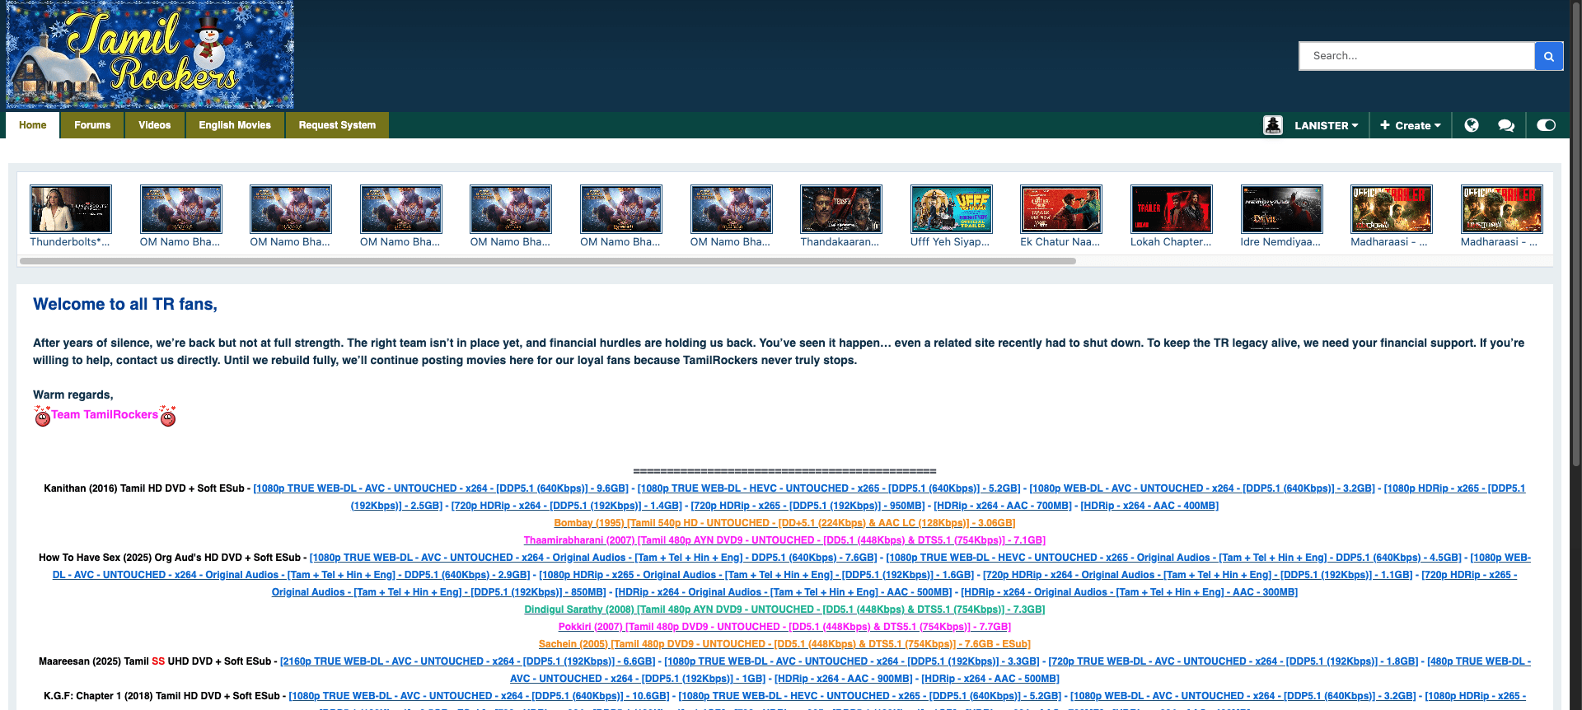Click the Welcome to all TR fans heading

click(125, 304)
